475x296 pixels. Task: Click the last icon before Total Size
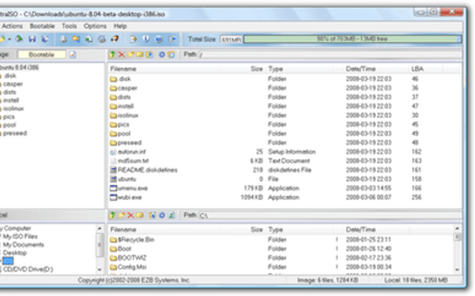172,39
